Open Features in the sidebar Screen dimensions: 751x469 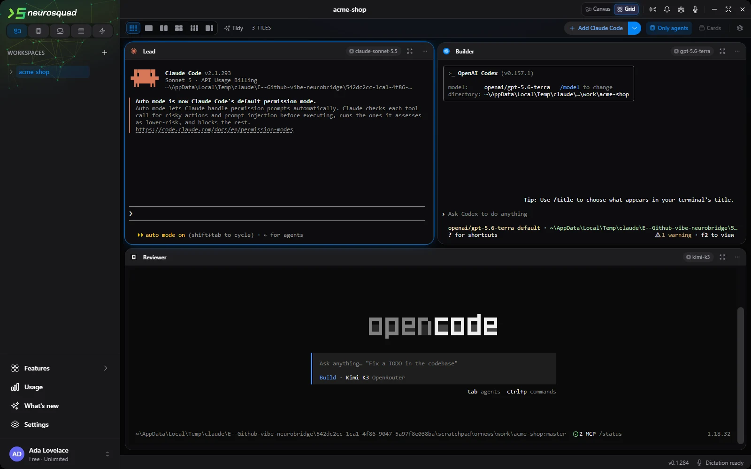click(x=60, y=368)
